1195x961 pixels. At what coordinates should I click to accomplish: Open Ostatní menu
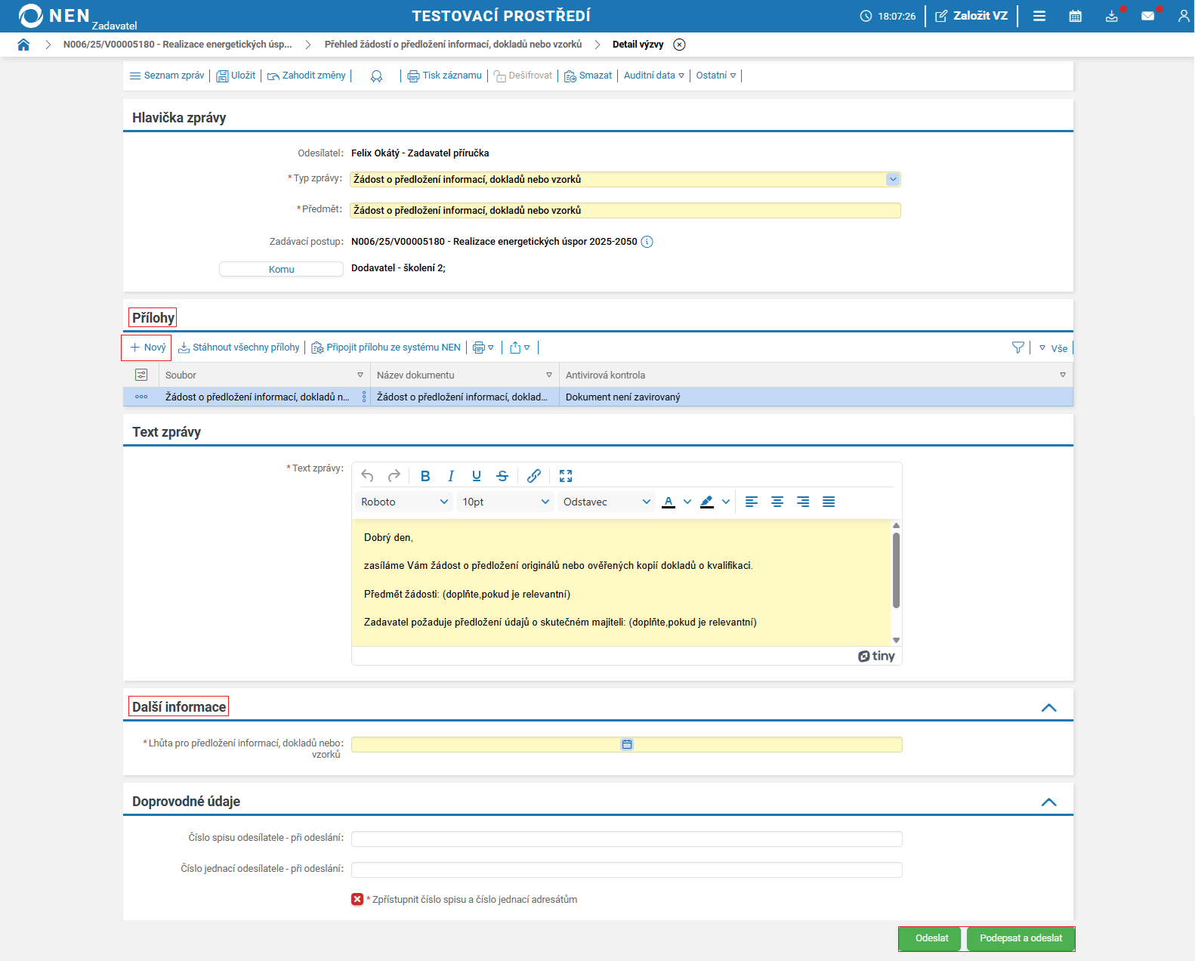716,76
